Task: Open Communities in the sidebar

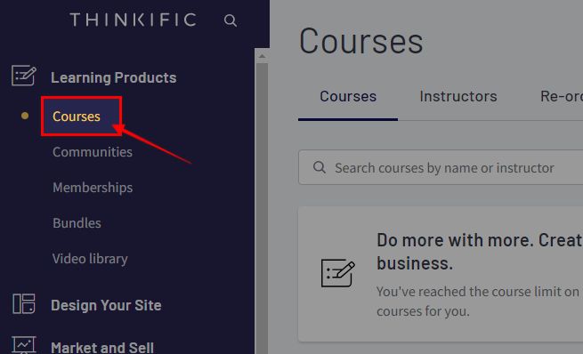Action: 93,152
